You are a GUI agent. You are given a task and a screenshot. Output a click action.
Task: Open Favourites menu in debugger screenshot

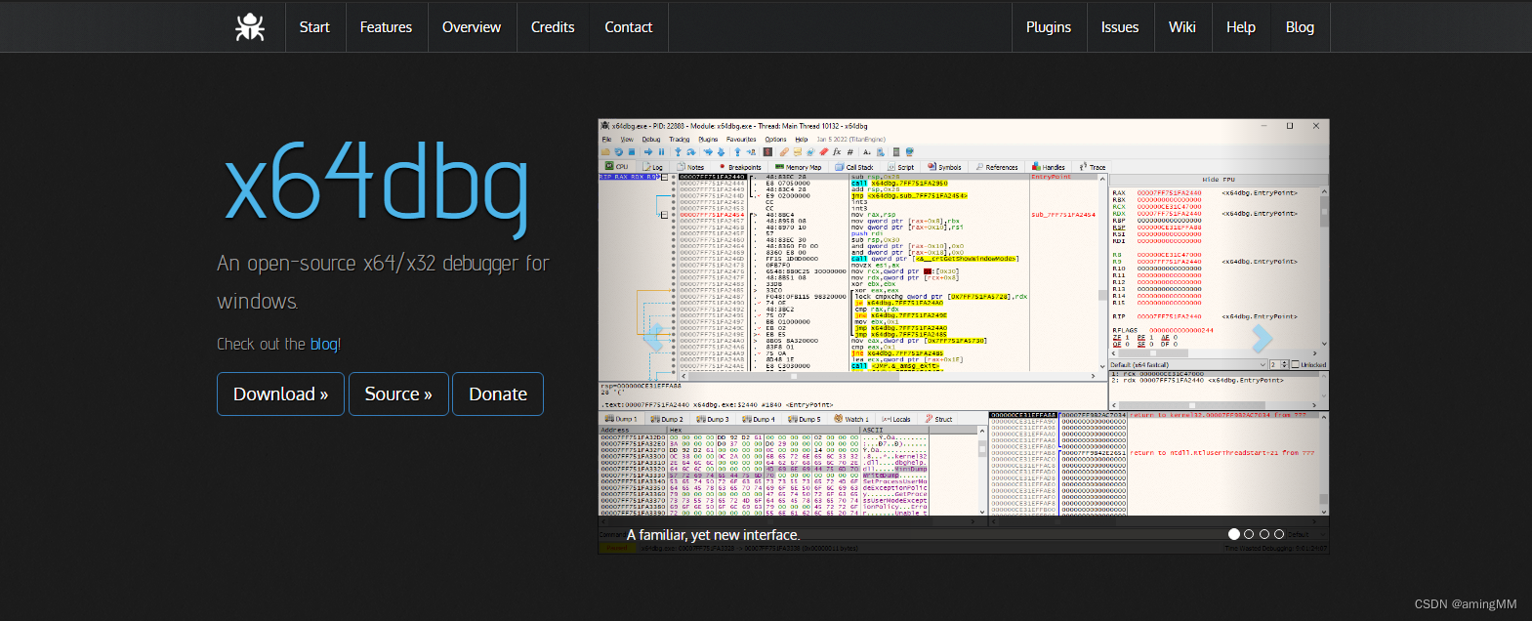[x=741, y=140]
